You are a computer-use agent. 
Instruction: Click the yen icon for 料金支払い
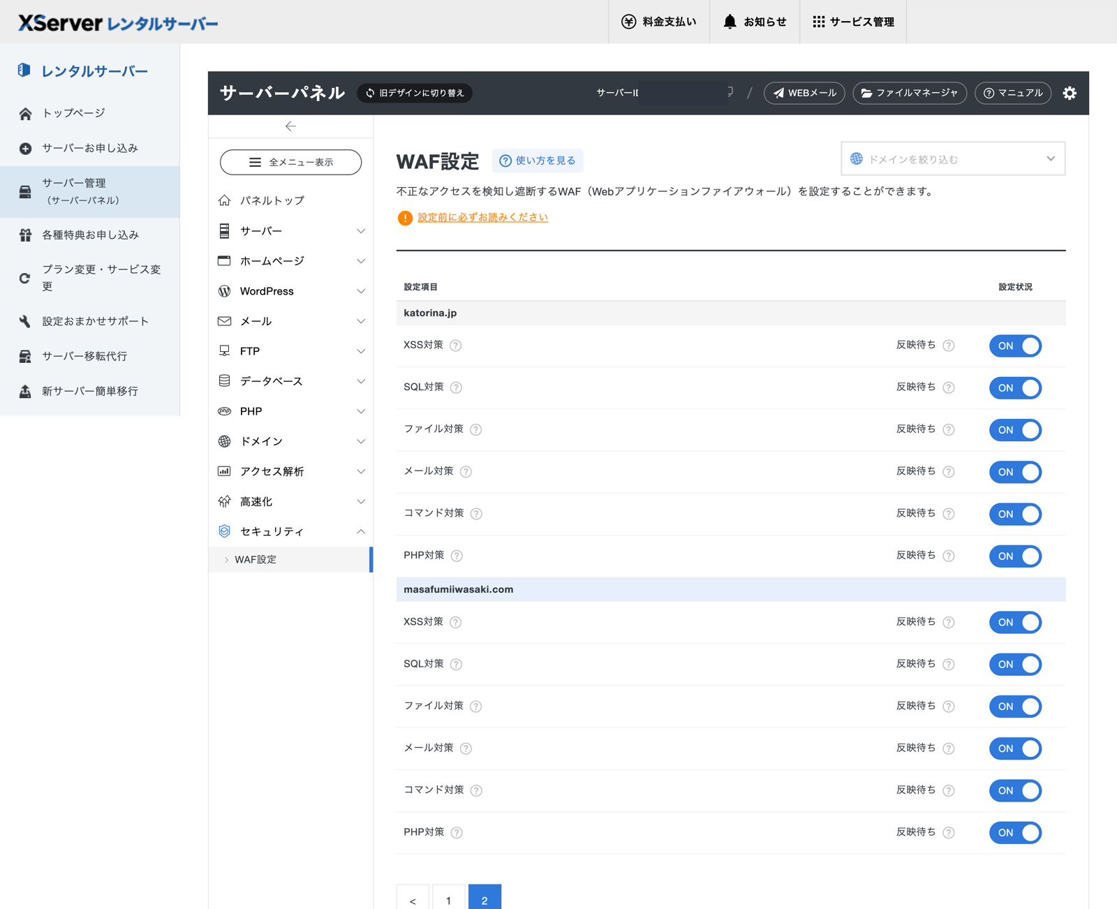629,22
